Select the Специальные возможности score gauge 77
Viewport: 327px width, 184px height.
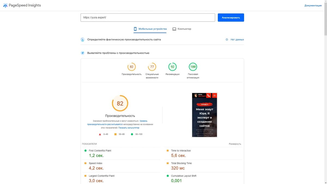pyautogui.click(x=152, y=67)
